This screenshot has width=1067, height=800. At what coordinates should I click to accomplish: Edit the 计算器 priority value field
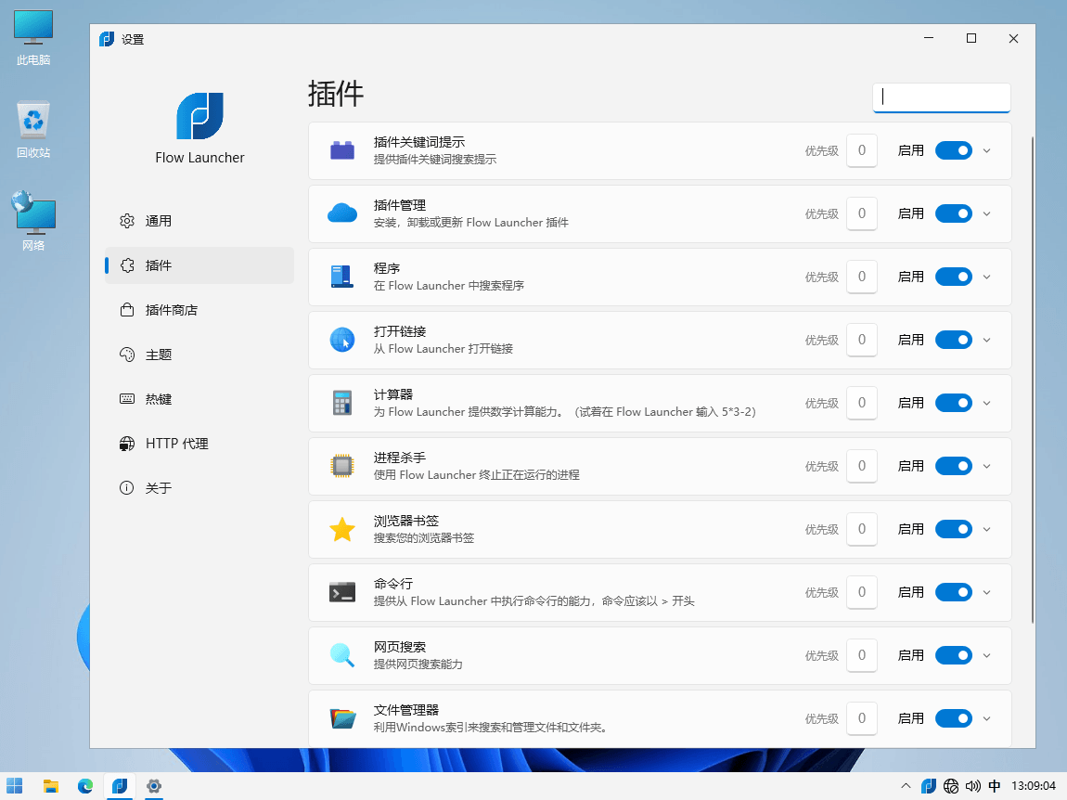[x=862, y=403]
